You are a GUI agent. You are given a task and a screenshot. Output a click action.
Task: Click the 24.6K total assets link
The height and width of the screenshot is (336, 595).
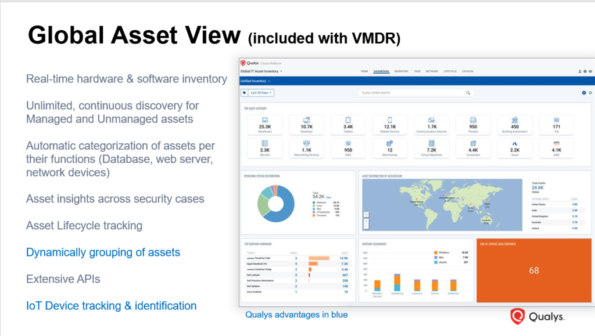(537, 187)
